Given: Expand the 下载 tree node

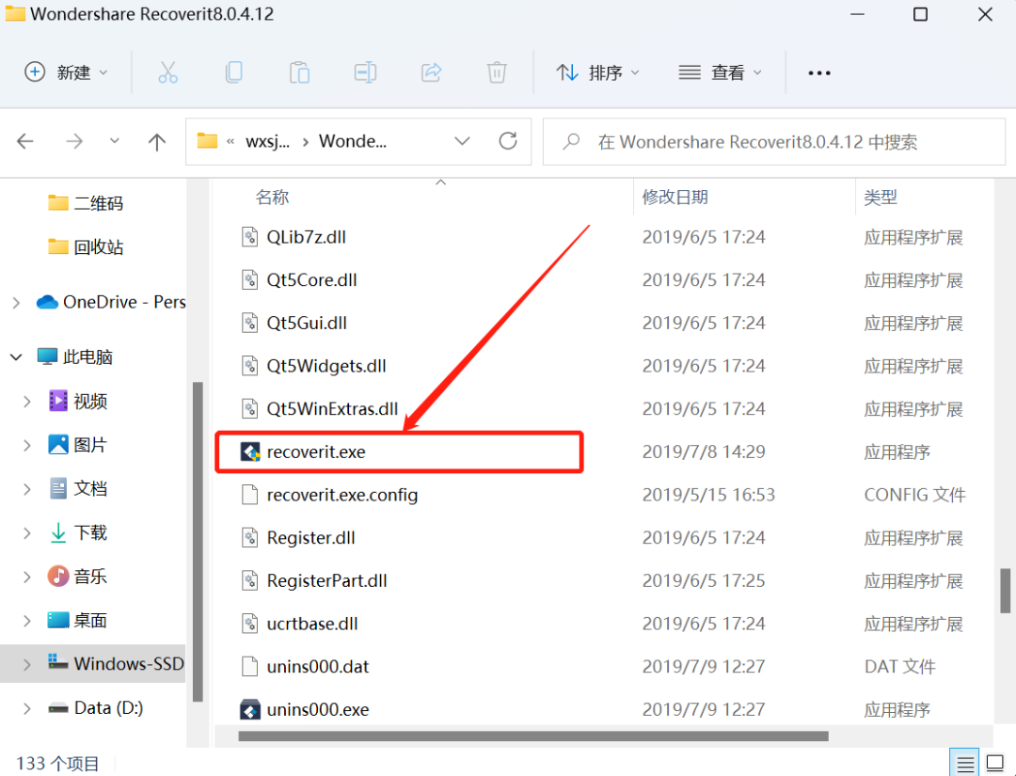Looking at the screenshot, I should [x=26, y=533].
